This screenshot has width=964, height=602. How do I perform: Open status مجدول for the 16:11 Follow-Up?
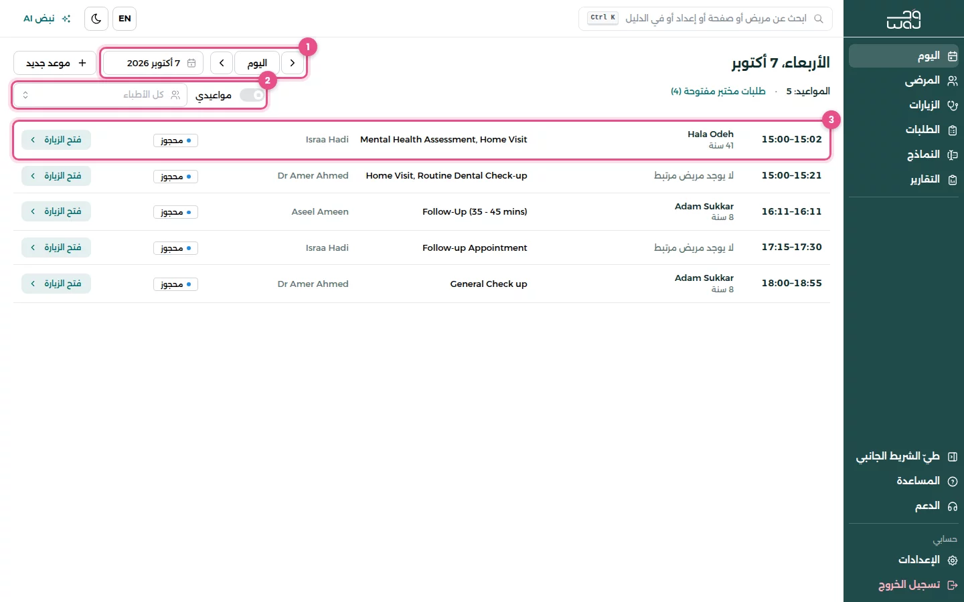[x=175, y=212]
